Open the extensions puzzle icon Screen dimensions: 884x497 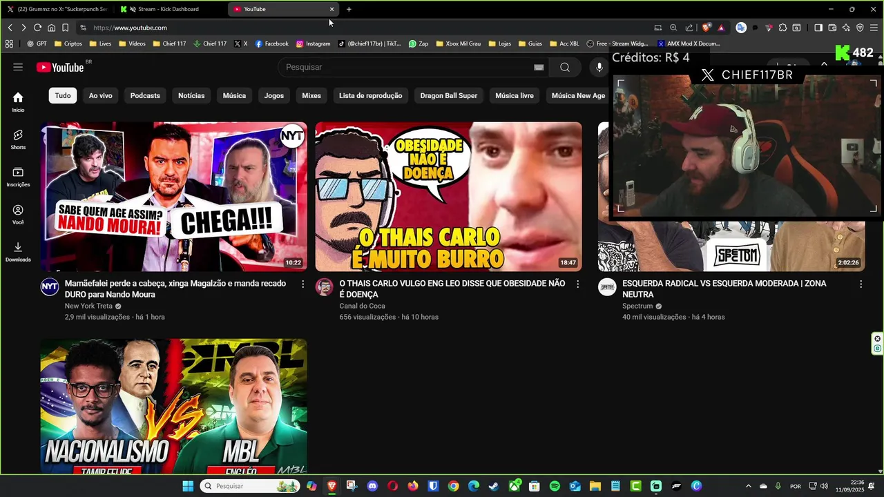tap(782, 28)
